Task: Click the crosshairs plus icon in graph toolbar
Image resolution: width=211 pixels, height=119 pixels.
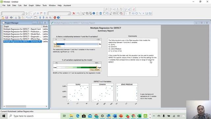Action: 38,13
